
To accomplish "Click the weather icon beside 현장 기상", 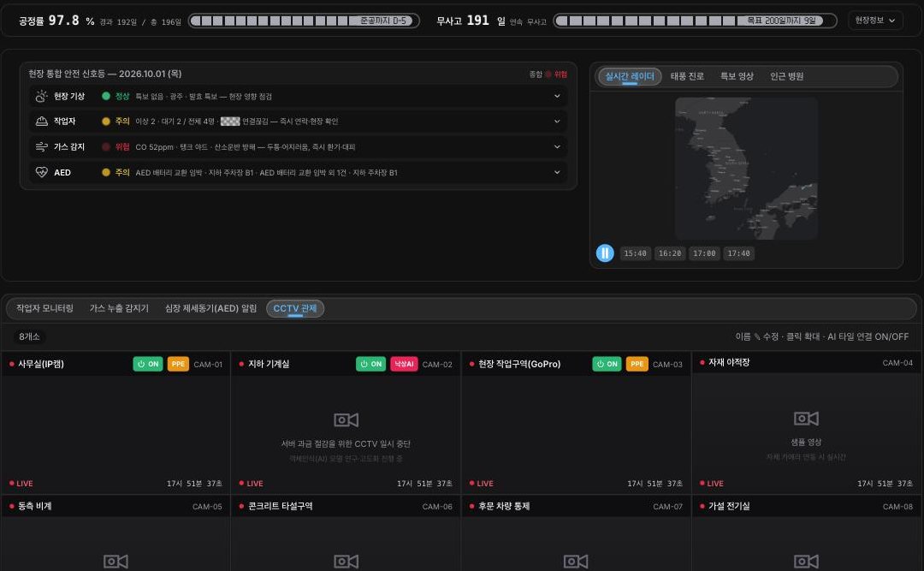I will click(41, 96).
